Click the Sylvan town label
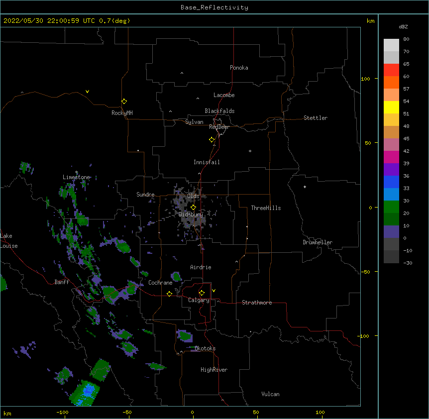The width and height of the screenshot is (429, 419). (194, 122)
